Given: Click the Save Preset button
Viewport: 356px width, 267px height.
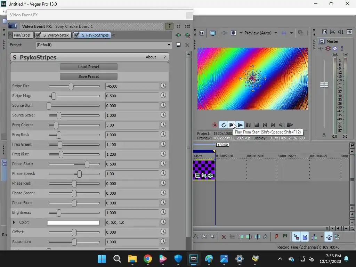Looking at the screenshot, I should click(x=89, y=76).
